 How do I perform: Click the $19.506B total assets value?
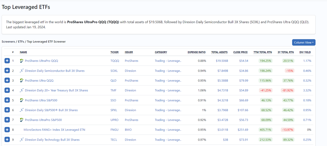pyautogui.click(x=222, y=61)
